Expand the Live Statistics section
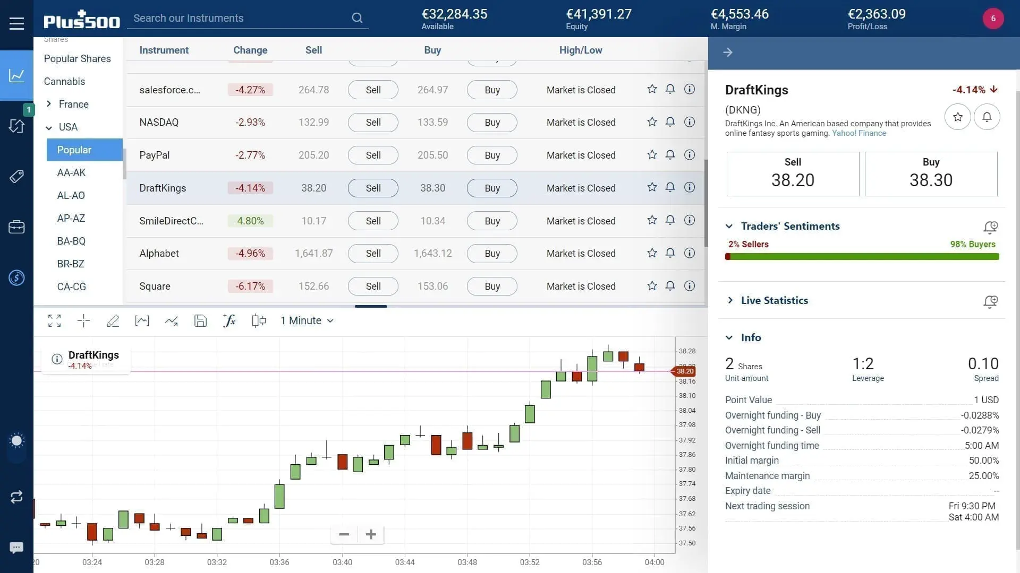The width and height of the screenshot is (1020, 573). (730, 300)
